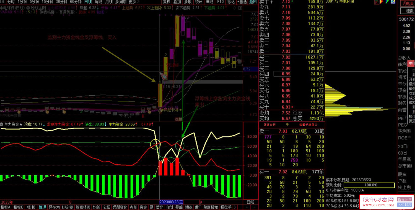Viewport: 415px width, 210px height.
Task: Click the lightning bolt icon beside 逐笔分析
Action: (287, 125)
